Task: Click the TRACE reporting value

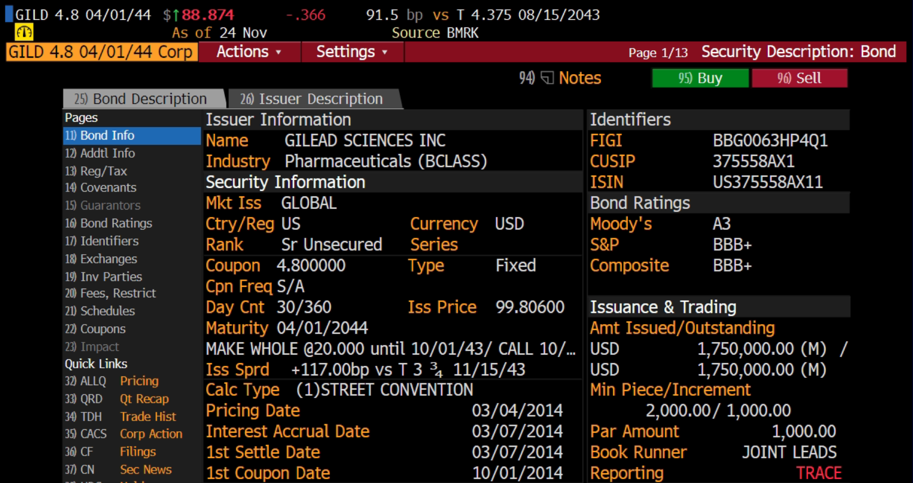Action: pyautogui.click(x=819, y=473)
